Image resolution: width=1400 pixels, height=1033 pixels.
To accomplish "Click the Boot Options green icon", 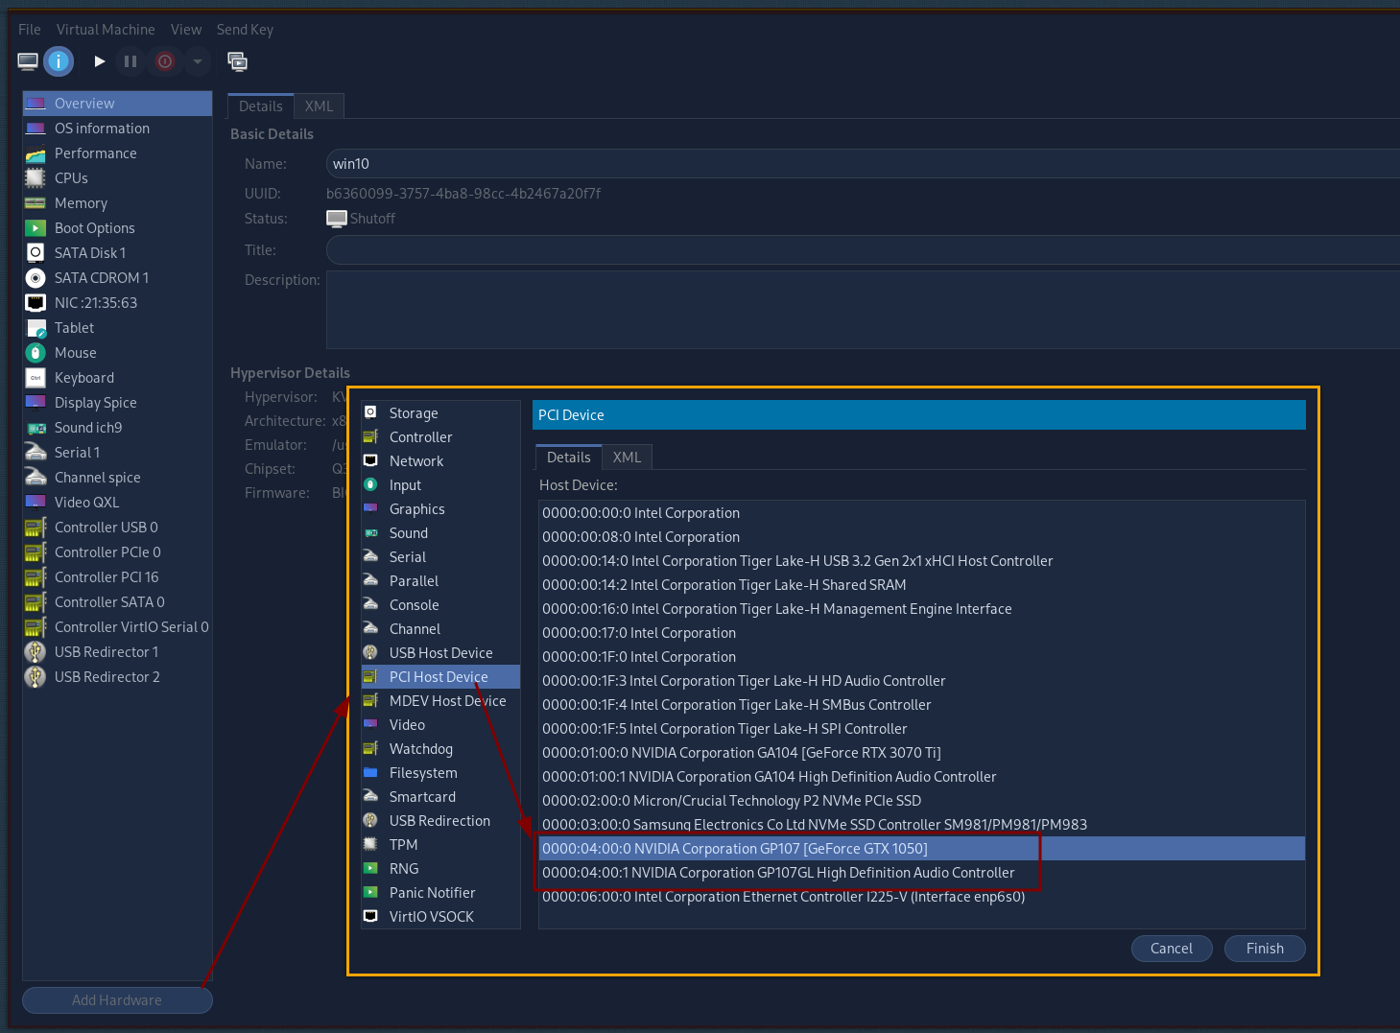I will [36, 228].
